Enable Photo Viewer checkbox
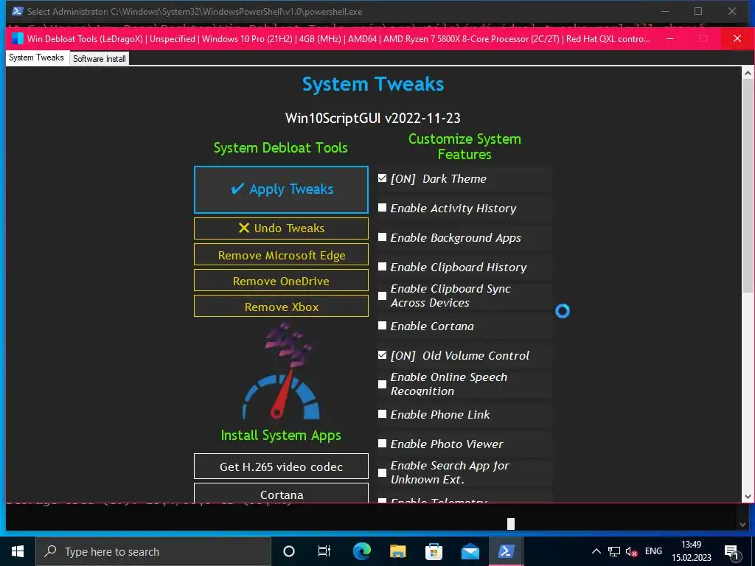 click(x=383, y=443)
